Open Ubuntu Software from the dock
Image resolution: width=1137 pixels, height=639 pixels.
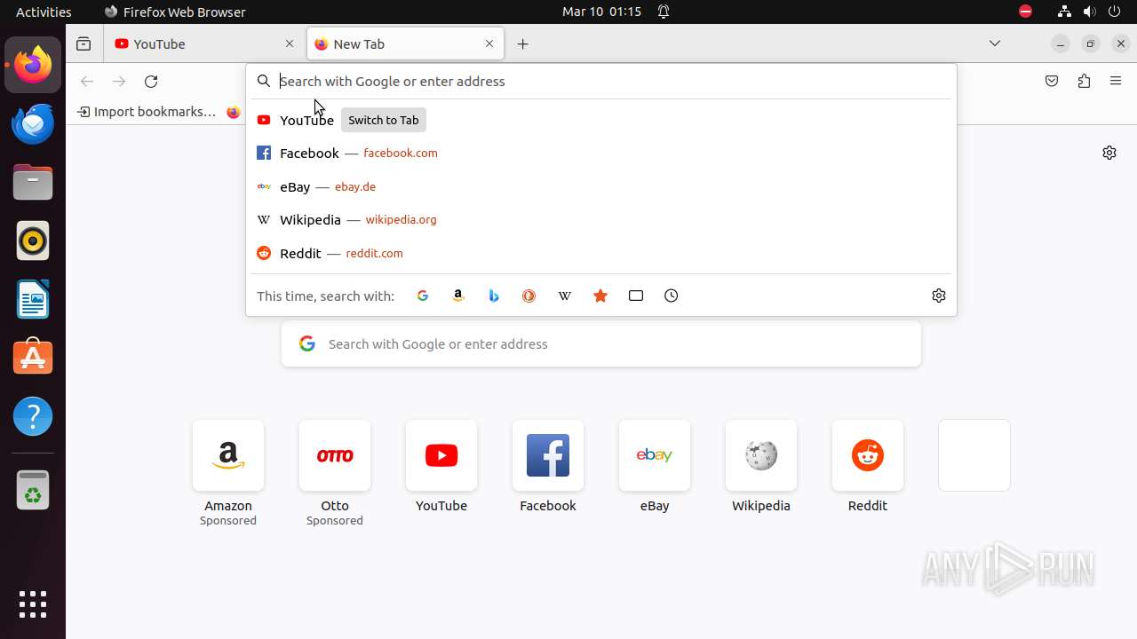pyautogui.click(x=33, y=358)
